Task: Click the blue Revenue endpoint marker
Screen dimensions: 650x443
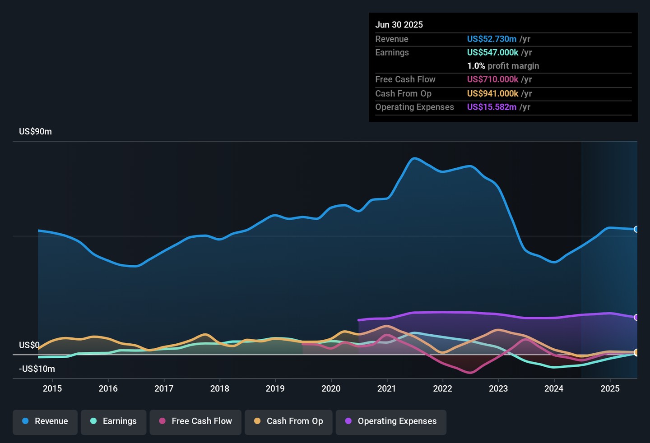Action: pos(636,229)
